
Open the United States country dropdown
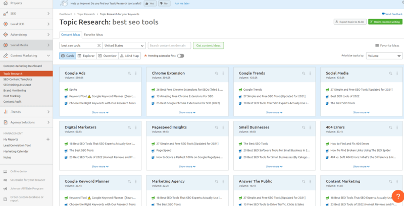[124, 45]
